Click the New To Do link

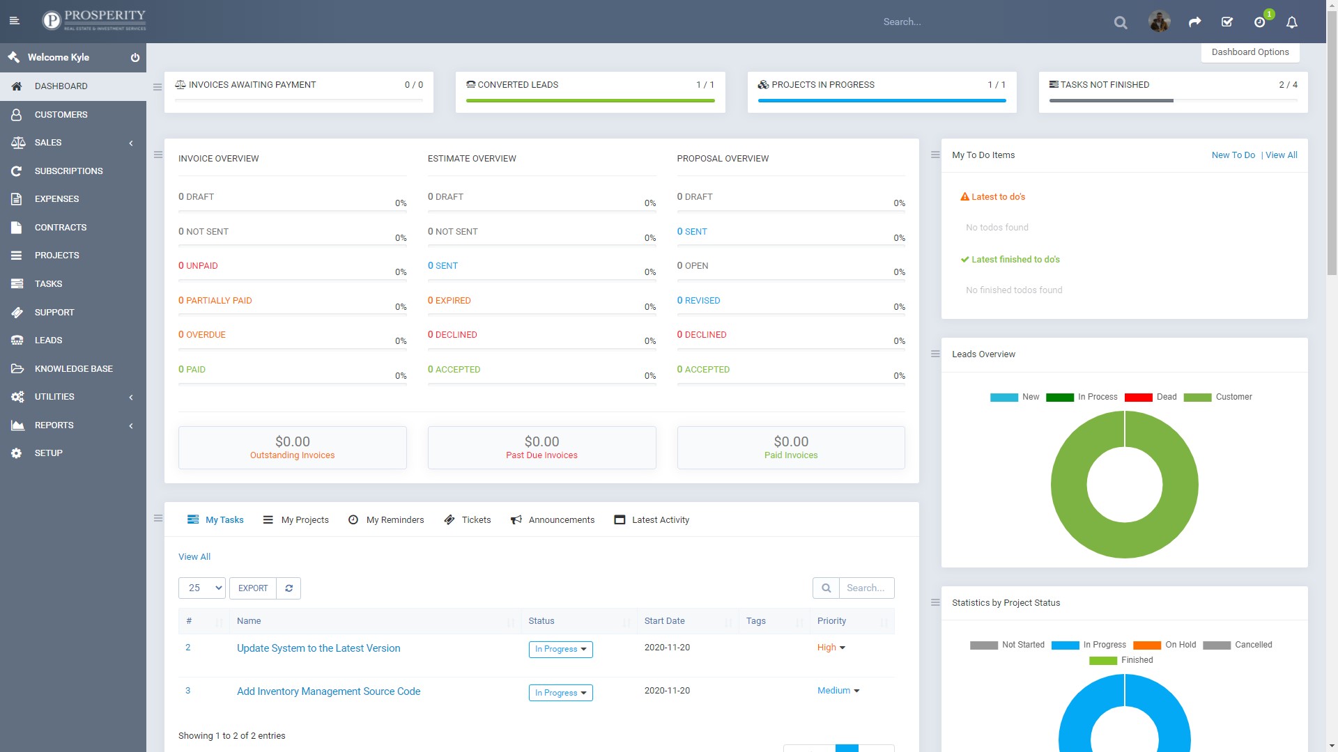1233,155
